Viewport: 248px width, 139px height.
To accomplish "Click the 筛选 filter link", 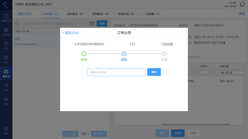I will click(242, 14).
